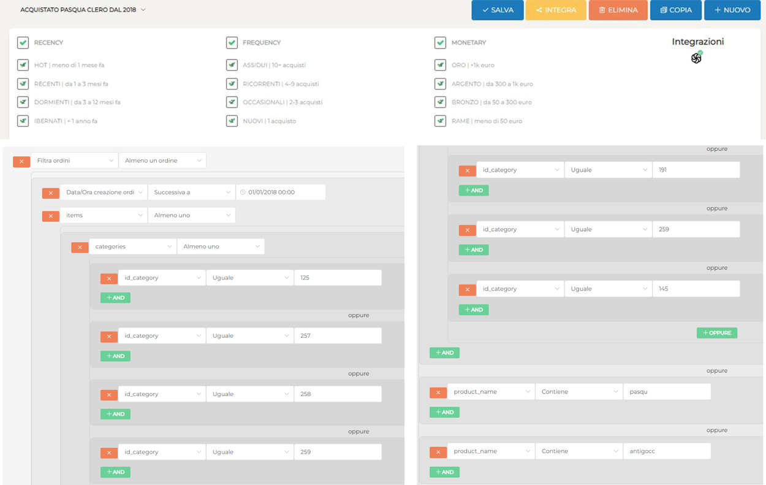Click the NUOVO button

click(732, 10)
